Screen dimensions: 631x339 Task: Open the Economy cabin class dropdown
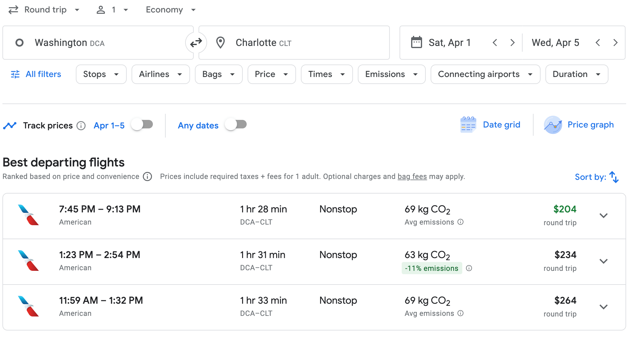point(171,10)
